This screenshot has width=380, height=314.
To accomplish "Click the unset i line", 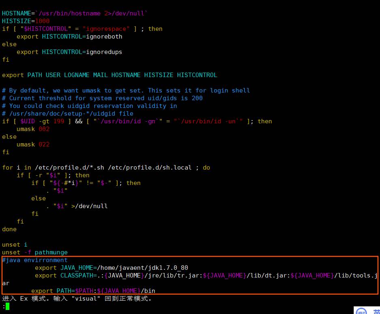I will (15, 245).
